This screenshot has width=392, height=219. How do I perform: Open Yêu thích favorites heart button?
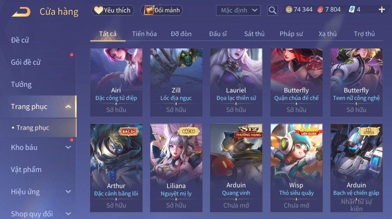click(x=113, y=10)
